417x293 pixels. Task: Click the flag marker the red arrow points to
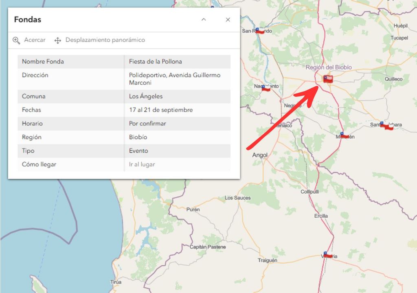coord(328,79)
